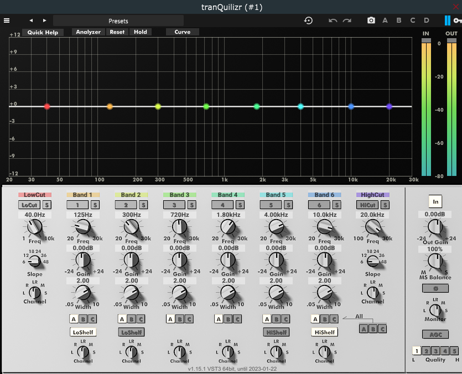The image size is (462, 374).
Task: Click the Curve button
Action: 183,32
